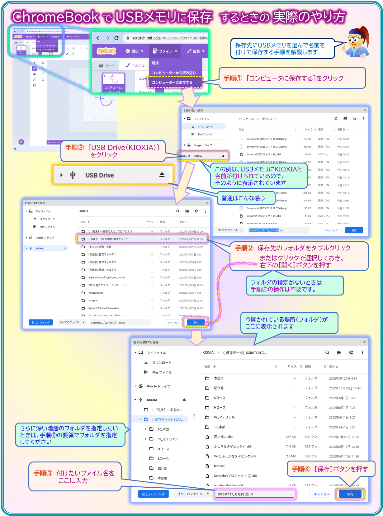Select the rectangle tool in the small Scratch editor
The image size is (383, 516).
[x=34, y=85]
